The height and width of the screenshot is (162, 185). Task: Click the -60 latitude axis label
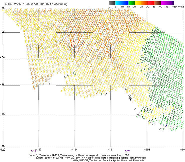pyautogui.click(x=2, y=8)
